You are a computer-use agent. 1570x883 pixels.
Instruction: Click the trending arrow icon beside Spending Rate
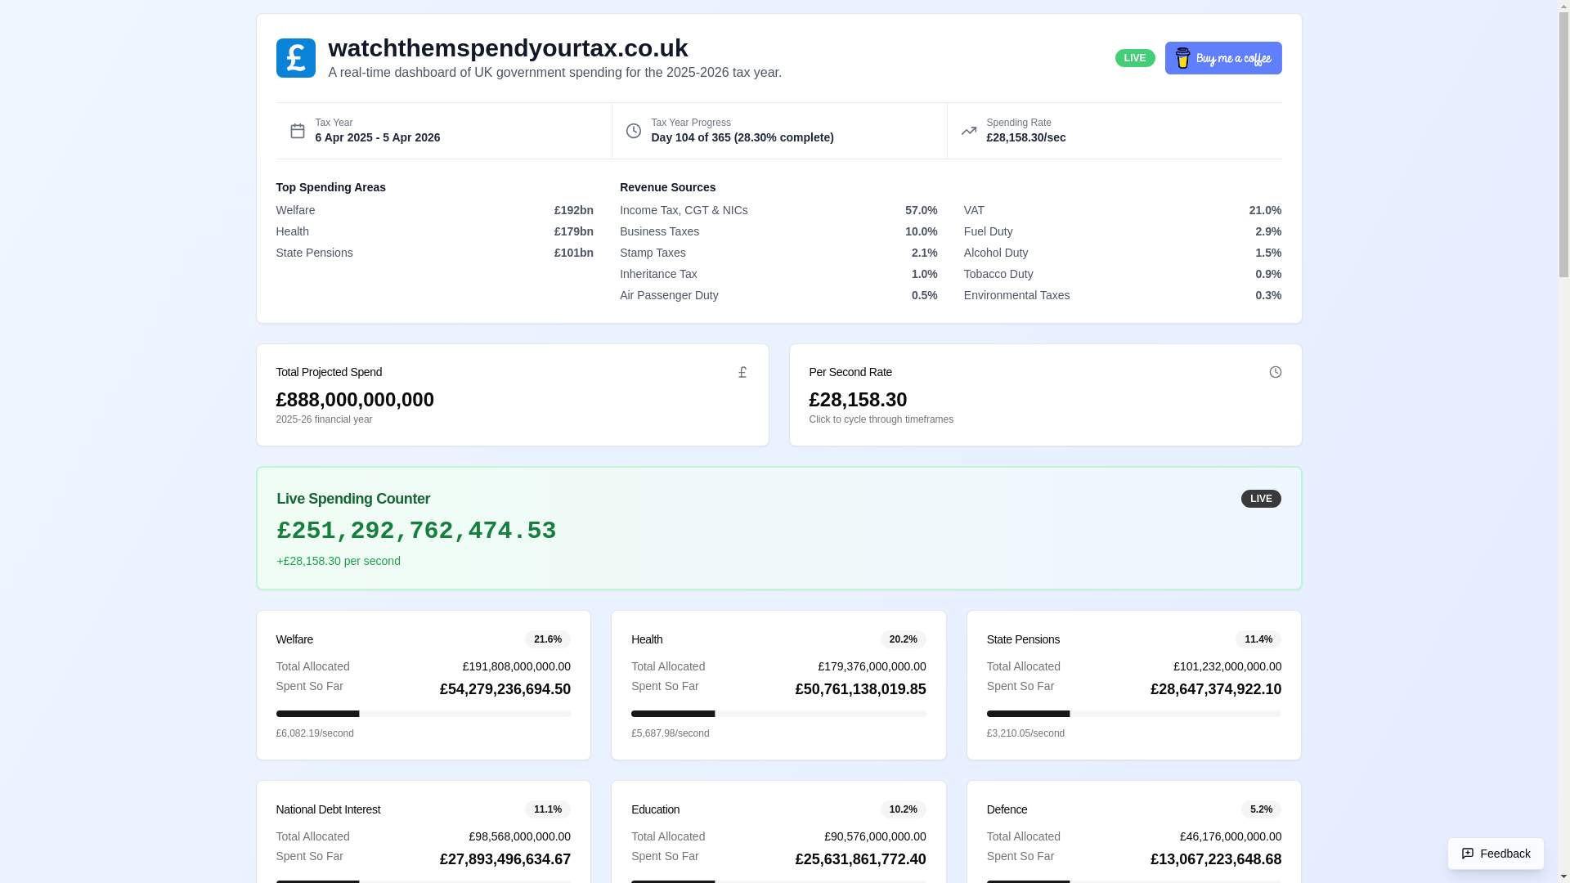point(968,131)
